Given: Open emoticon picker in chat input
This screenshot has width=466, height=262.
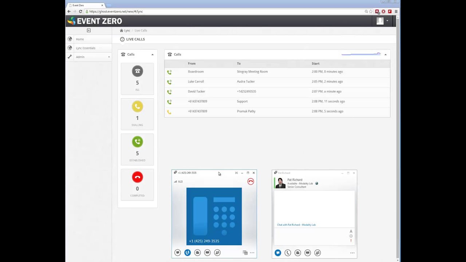Looking at the screenshot, I should (x=351, y=236).
